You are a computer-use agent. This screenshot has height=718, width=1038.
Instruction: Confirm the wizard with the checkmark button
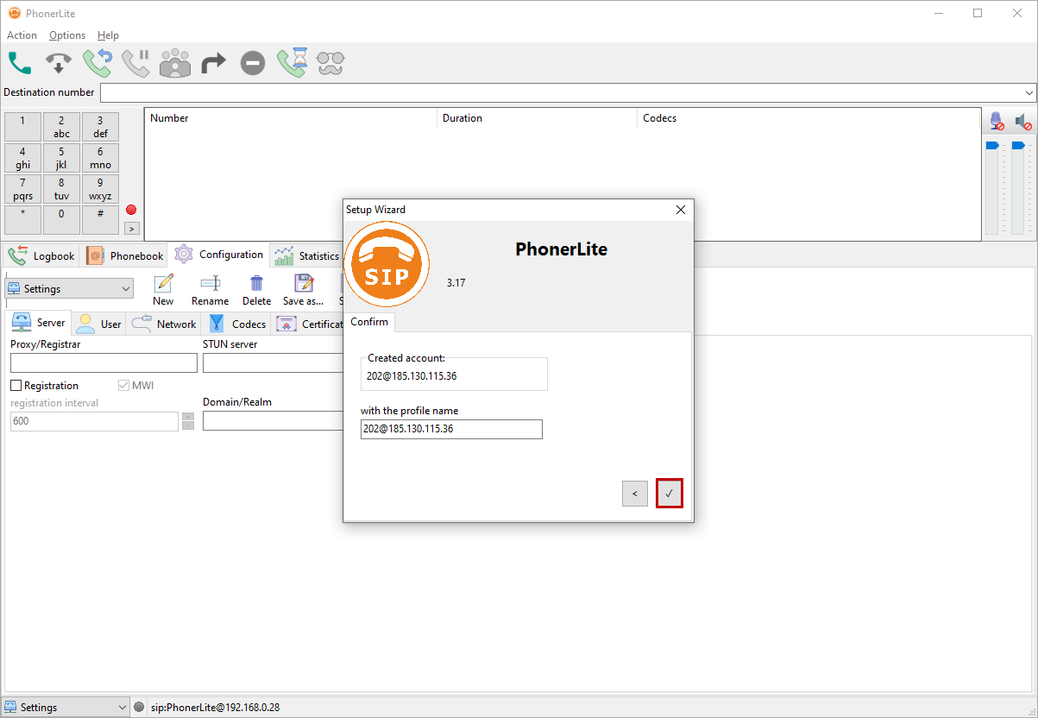click(x=669, y=494)
